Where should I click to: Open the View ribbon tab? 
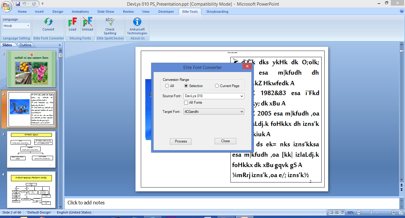pos(146,12)
